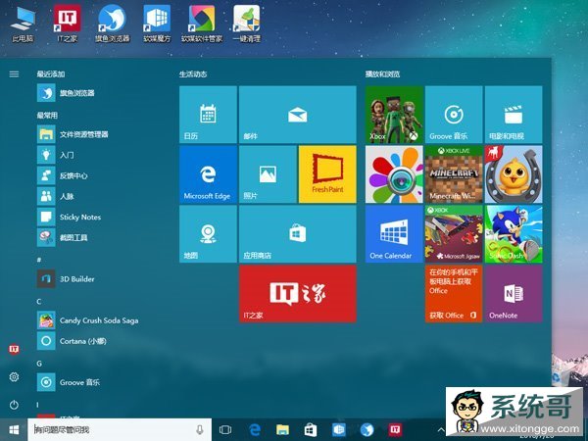Open the colorful flower camera app tile
Screen dimensions: 588x441
[x=394, y=174]
